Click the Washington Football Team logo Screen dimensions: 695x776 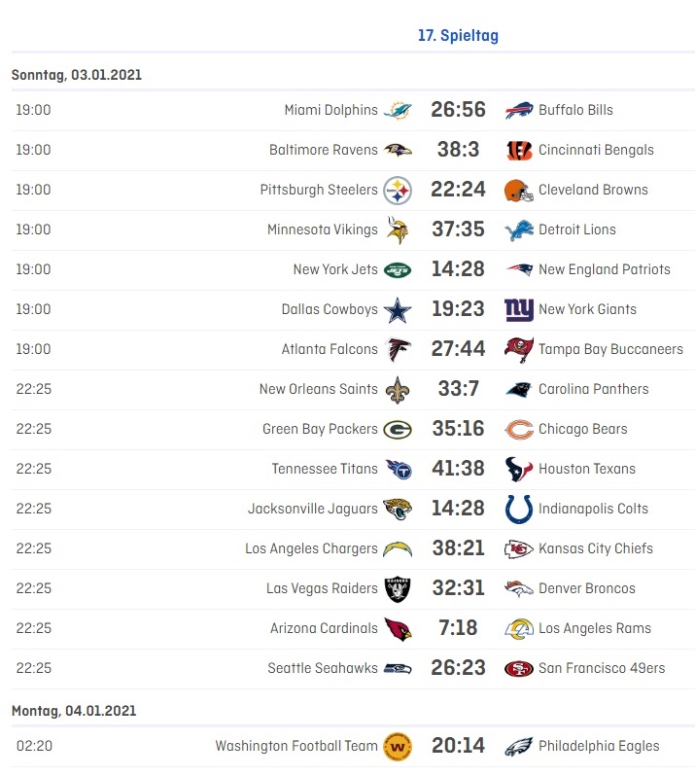(398, 746)
